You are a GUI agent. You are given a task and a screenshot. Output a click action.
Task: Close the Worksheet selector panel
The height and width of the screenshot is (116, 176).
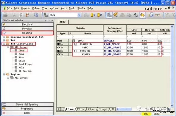point(52,20)
